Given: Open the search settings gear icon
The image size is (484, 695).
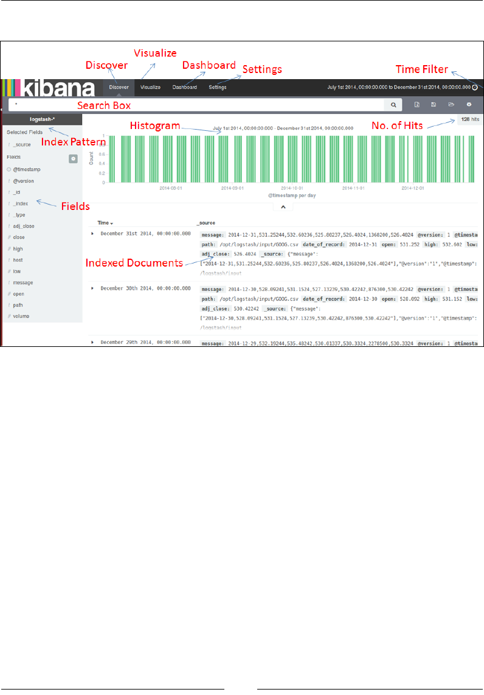Looking at the screenshot, I should click(x=469, y=105).
